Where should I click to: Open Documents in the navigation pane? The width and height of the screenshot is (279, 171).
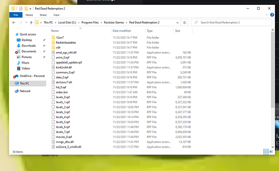click(x=29, y=51)
